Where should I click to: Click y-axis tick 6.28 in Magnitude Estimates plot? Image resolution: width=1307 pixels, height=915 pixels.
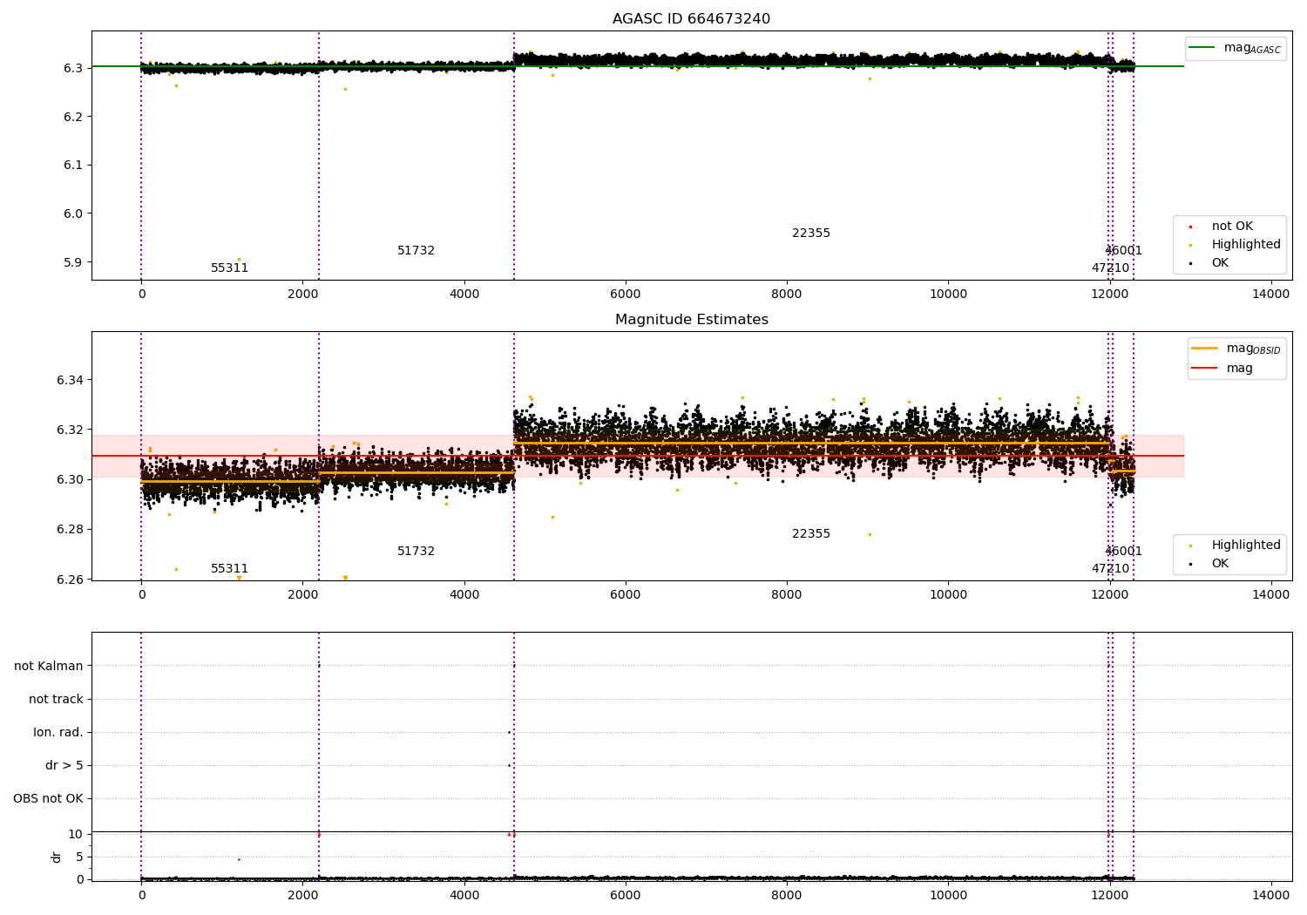[x=70, y=530]
